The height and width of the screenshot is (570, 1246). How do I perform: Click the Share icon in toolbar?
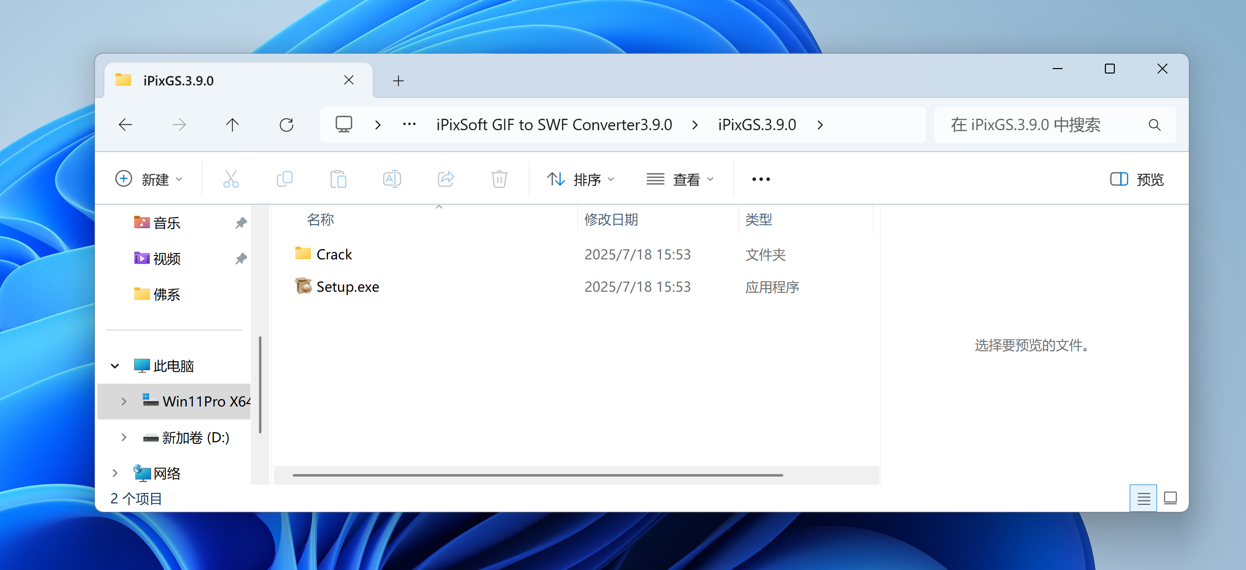[446, 179]
